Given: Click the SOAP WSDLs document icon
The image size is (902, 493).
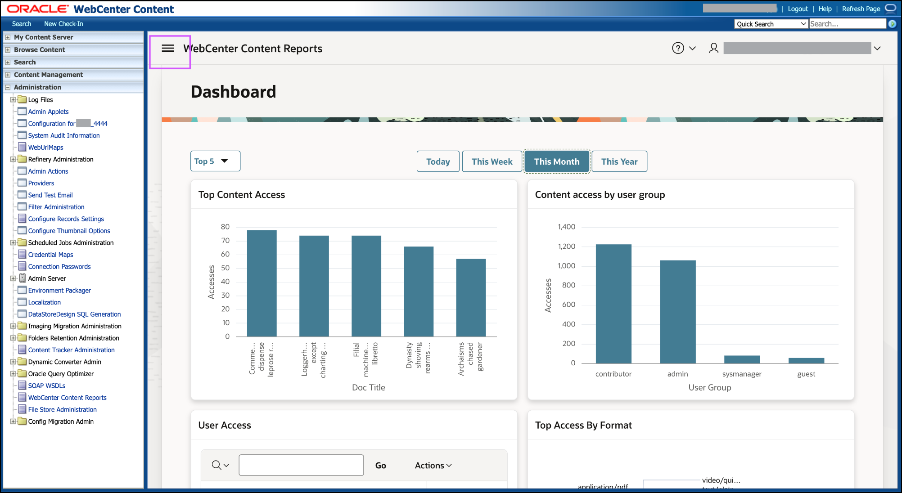Looking at the screenshot, I should (x=22, y=385).
